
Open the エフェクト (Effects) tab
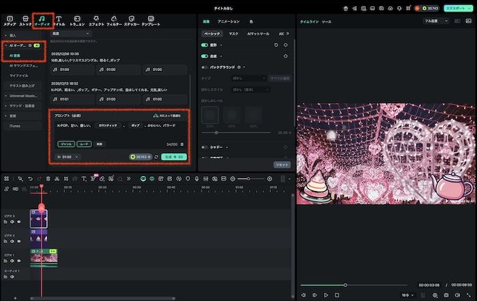[x=96, y=21]
